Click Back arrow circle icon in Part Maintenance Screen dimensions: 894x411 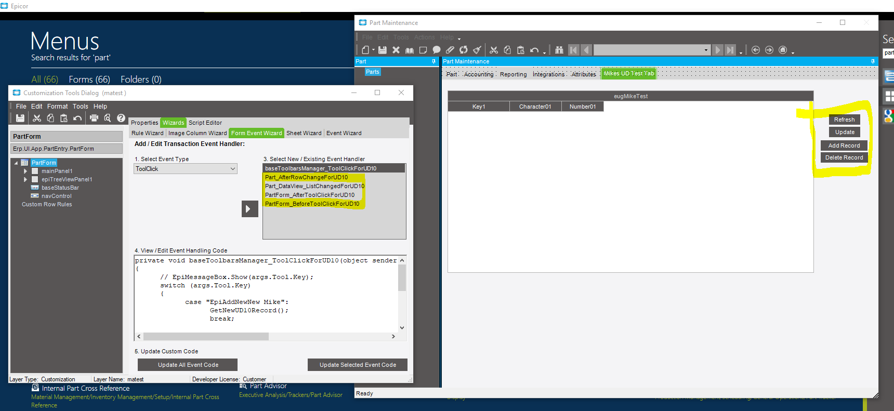[x=756, y=50]
